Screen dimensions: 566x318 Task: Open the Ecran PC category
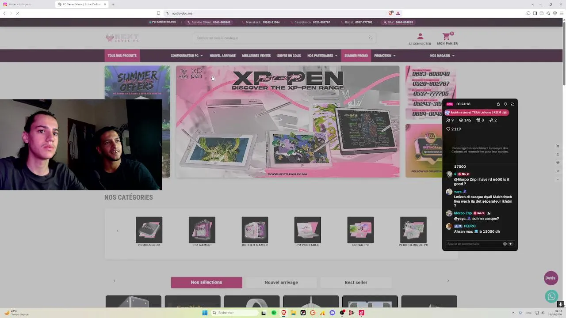coord(360,232)
